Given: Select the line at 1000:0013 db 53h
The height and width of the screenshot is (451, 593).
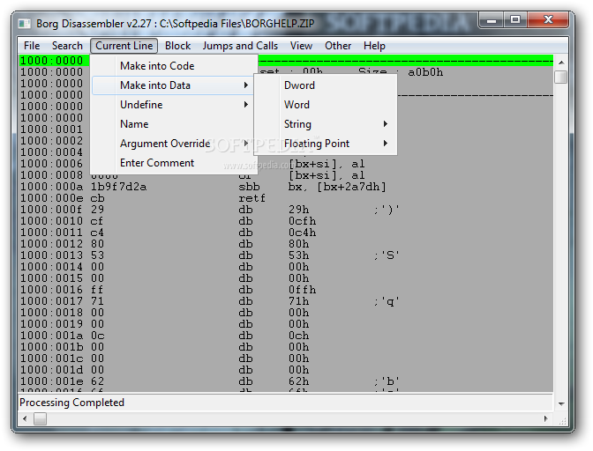Looking at the screenshot, I should (286, 255).
